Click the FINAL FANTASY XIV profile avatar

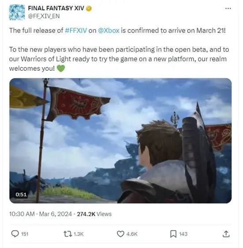tap(17, 12)
